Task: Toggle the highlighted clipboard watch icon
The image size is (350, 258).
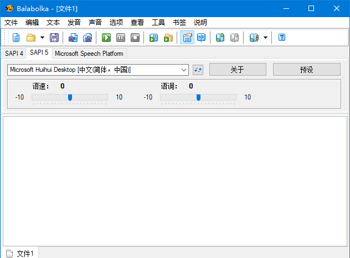Action: 187,38
